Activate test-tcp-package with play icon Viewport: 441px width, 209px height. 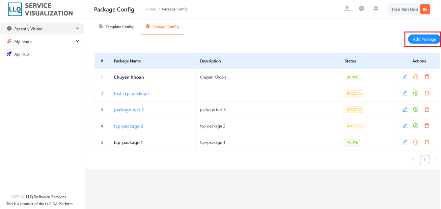click(416, 93)
